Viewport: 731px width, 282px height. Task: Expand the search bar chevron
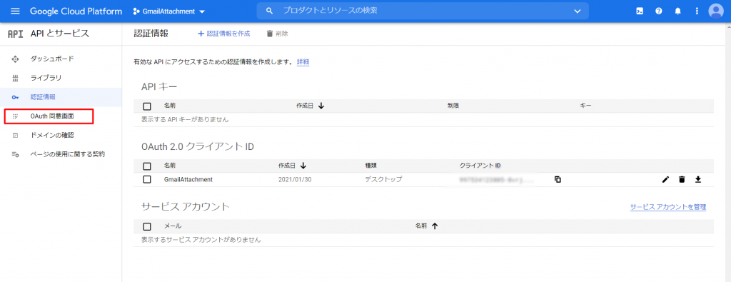pos(578,11)
